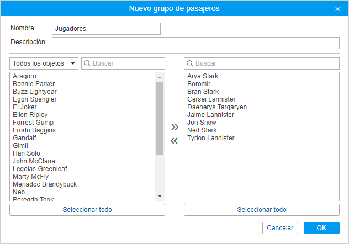Select Gandalf in the available list

pyautogui.click(x=25, y=138)
